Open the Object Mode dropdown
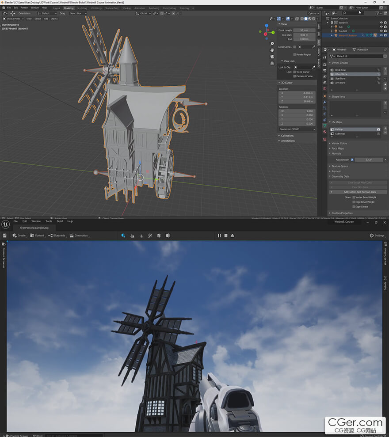 (13, 19)
